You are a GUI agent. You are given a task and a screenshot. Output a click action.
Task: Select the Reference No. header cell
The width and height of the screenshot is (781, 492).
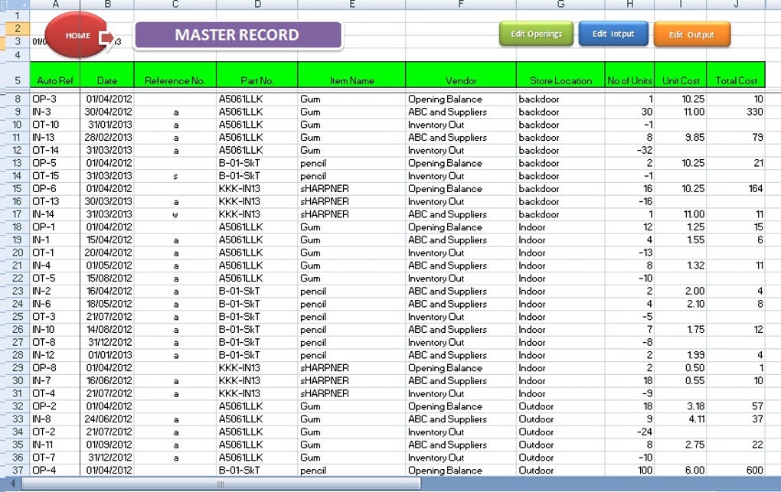click(175, 75)
